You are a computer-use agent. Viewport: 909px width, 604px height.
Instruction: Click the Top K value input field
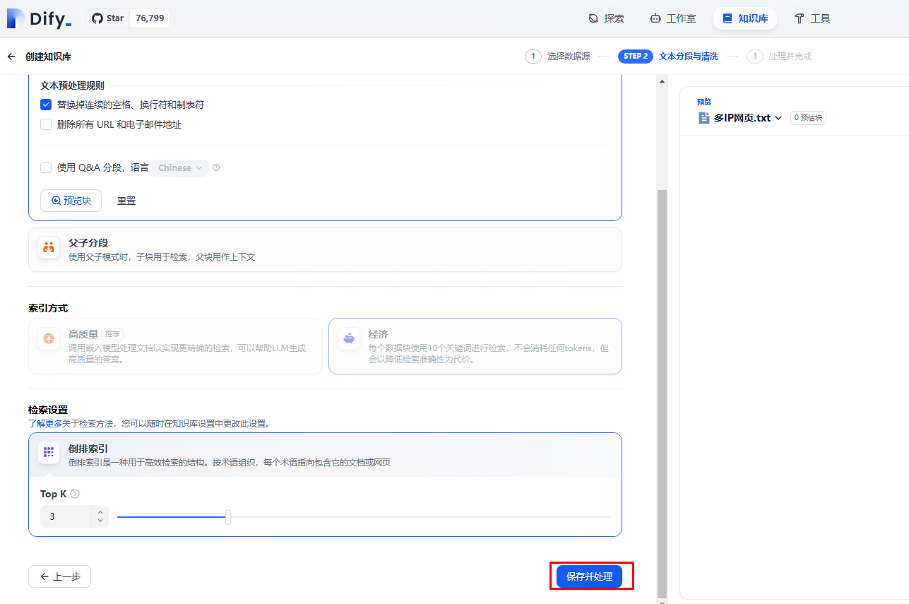66,516
